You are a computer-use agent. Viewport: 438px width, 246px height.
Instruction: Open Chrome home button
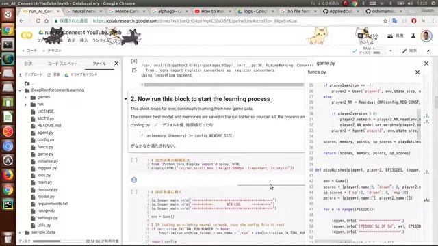click(47, 21)
